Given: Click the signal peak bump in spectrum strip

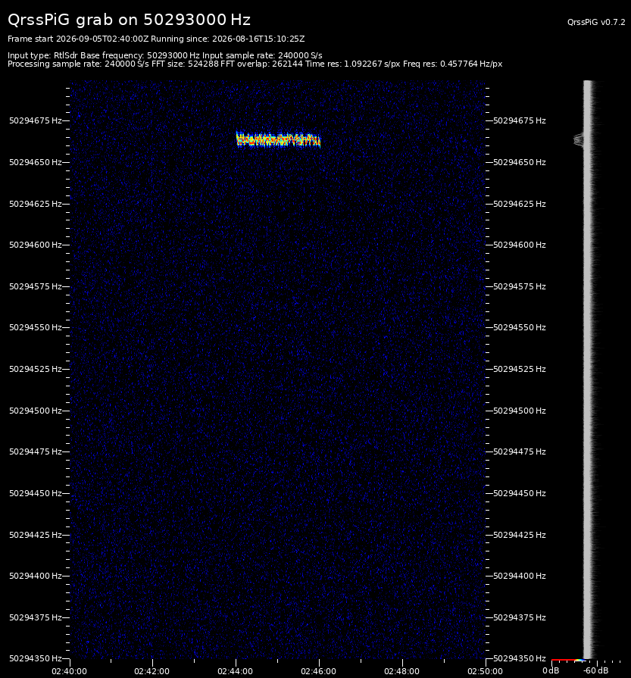Looking at the screenshot, I should [x=578, y=139].
